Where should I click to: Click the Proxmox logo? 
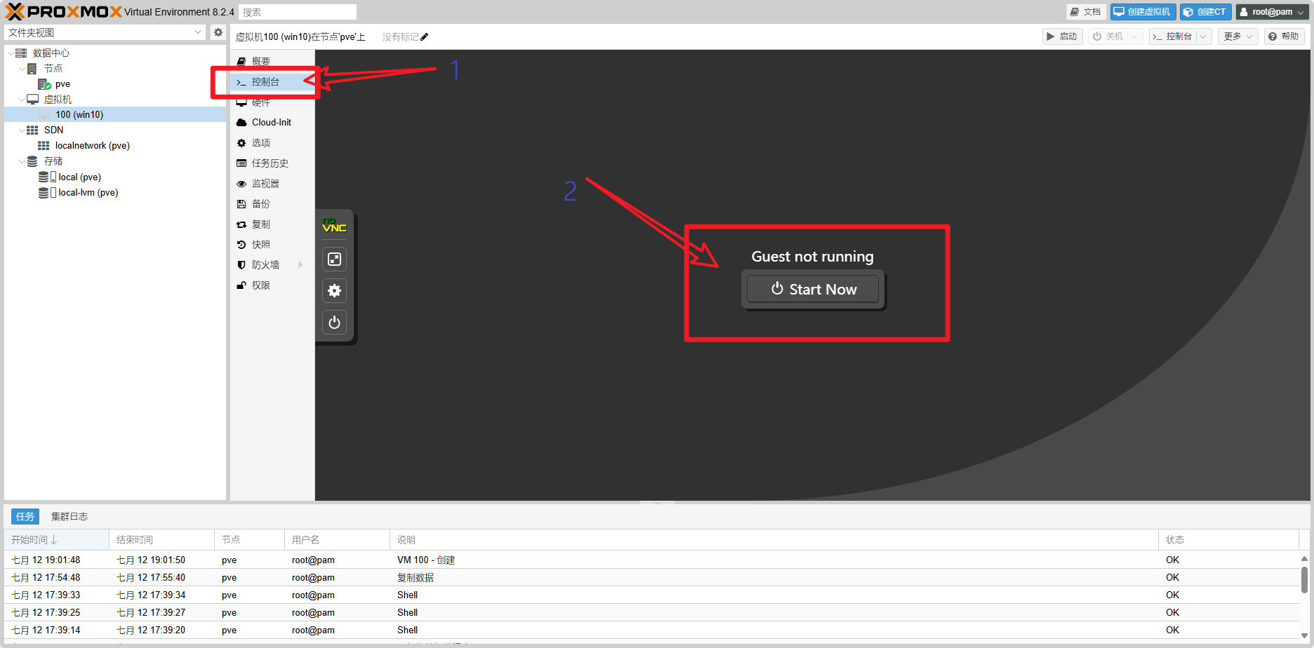63,12
